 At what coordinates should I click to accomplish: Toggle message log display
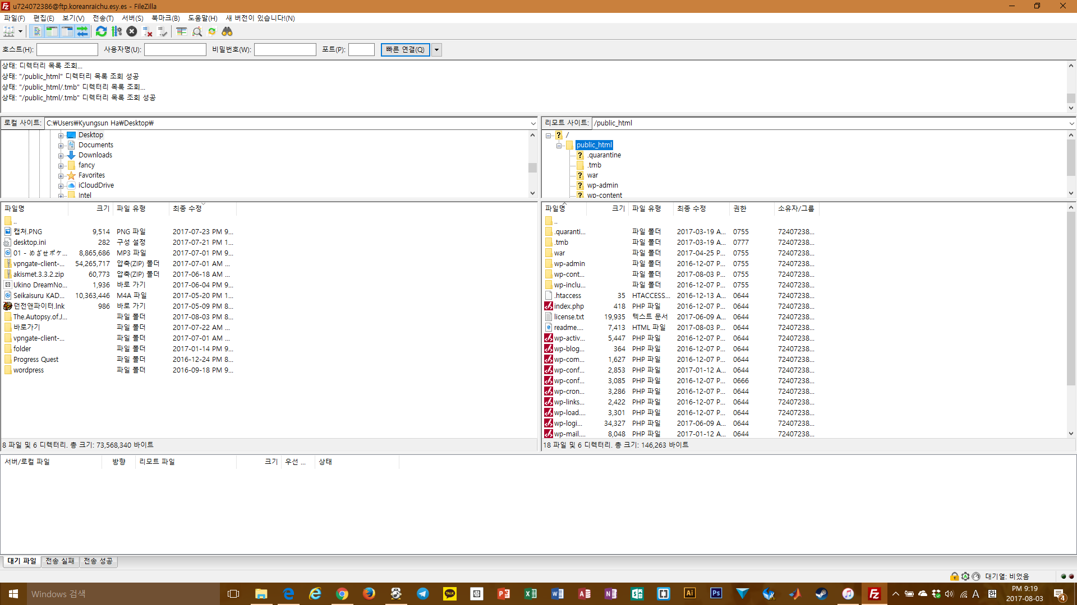coord(37,31)
